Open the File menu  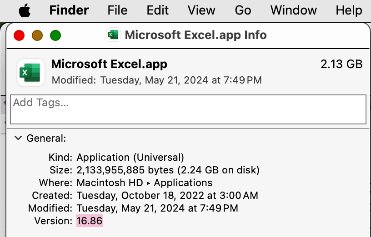[118, 10]
